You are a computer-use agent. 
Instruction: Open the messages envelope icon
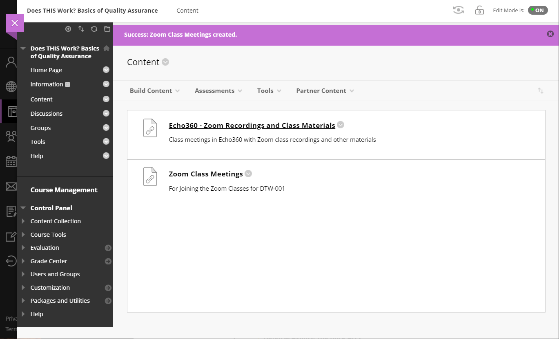11,186
